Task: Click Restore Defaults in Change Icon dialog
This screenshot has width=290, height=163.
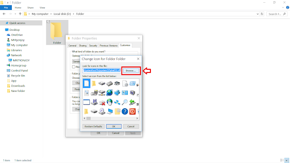Action: tap(93, 126)
